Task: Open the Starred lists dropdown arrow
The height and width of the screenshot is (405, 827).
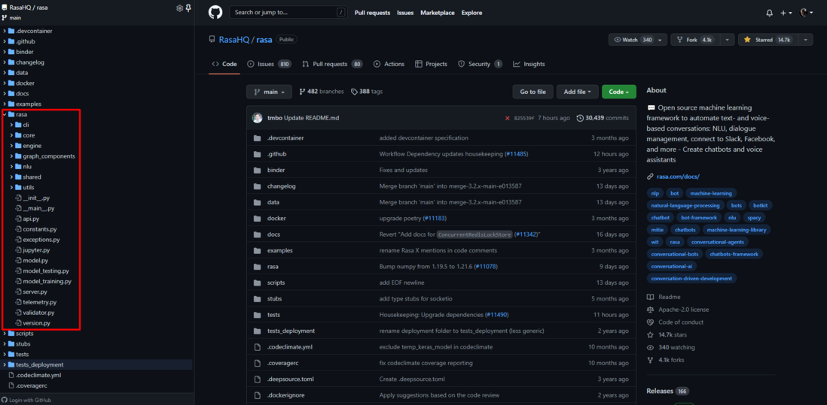Action: [x=805, y=40]
